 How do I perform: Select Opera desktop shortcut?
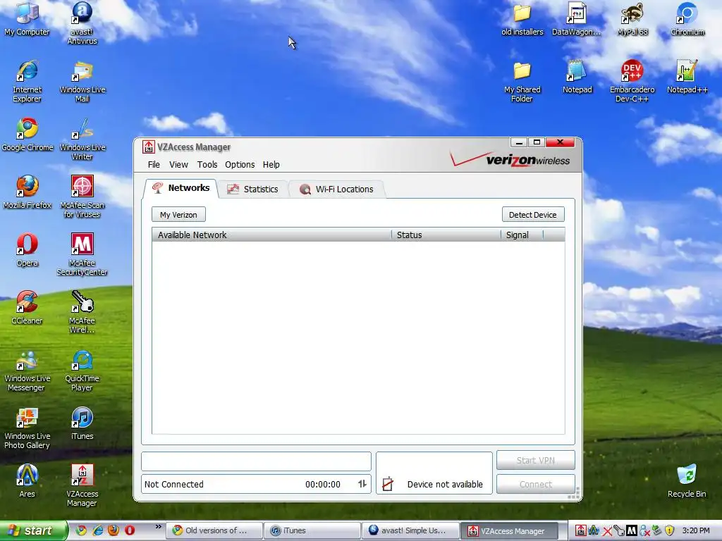pos(27,250)
